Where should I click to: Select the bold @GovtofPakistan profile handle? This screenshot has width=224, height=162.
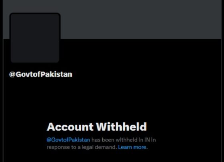tap(41, 74)
